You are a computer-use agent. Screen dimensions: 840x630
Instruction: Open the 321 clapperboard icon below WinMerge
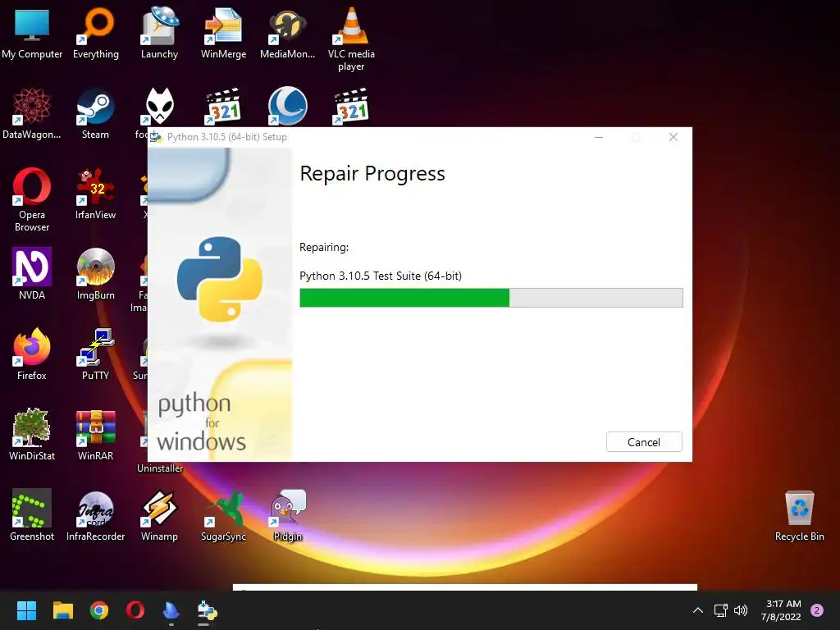(x=223, y=106)
